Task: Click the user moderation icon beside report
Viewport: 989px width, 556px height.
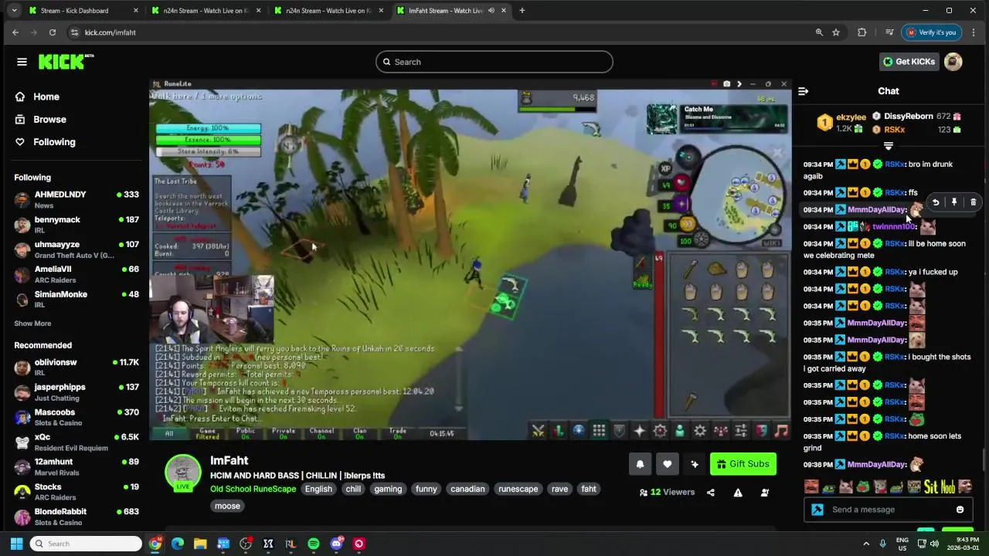Action: point(765,493)
